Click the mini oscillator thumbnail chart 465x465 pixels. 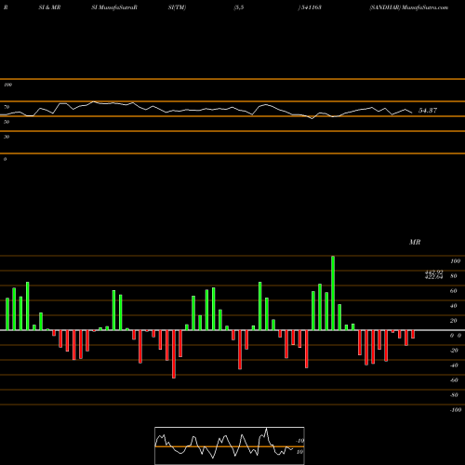[x=230, y=445]
